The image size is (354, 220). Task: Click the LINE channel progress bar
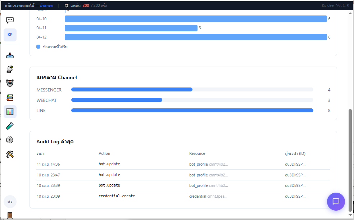pos(192,110)
